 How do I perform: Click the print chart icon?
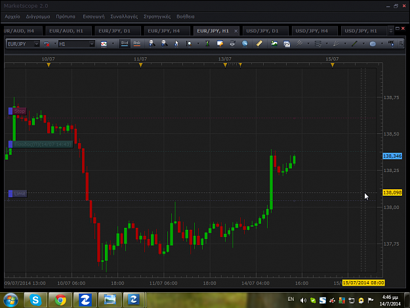click(287, 44)
